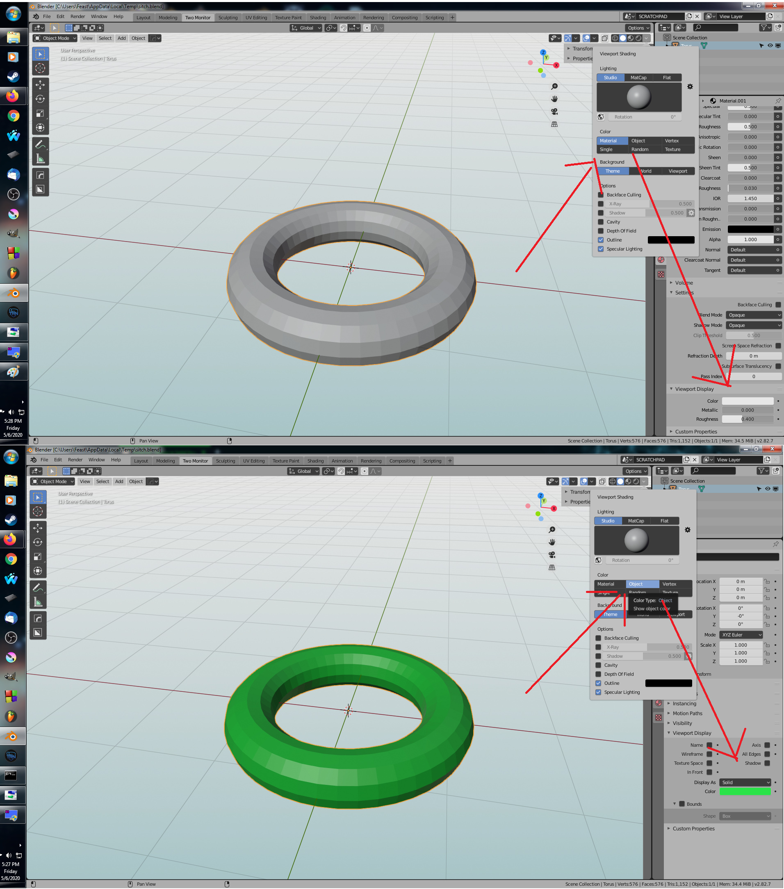Open Firefox from taskbar in gray torus screenshot
This screenshot has height=889, width=784.
click(13, 96)
